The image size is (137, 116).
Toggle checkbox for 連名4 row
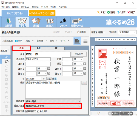click(x=85, y=69)
